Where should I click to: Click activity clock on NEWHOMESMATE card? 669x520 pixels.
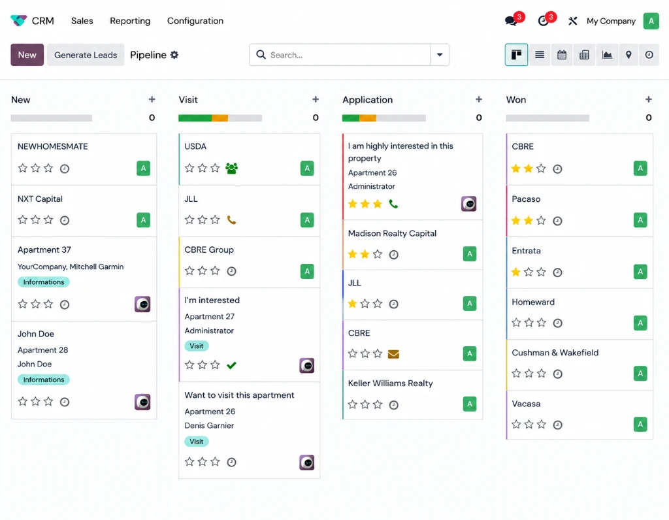(65, 169)
